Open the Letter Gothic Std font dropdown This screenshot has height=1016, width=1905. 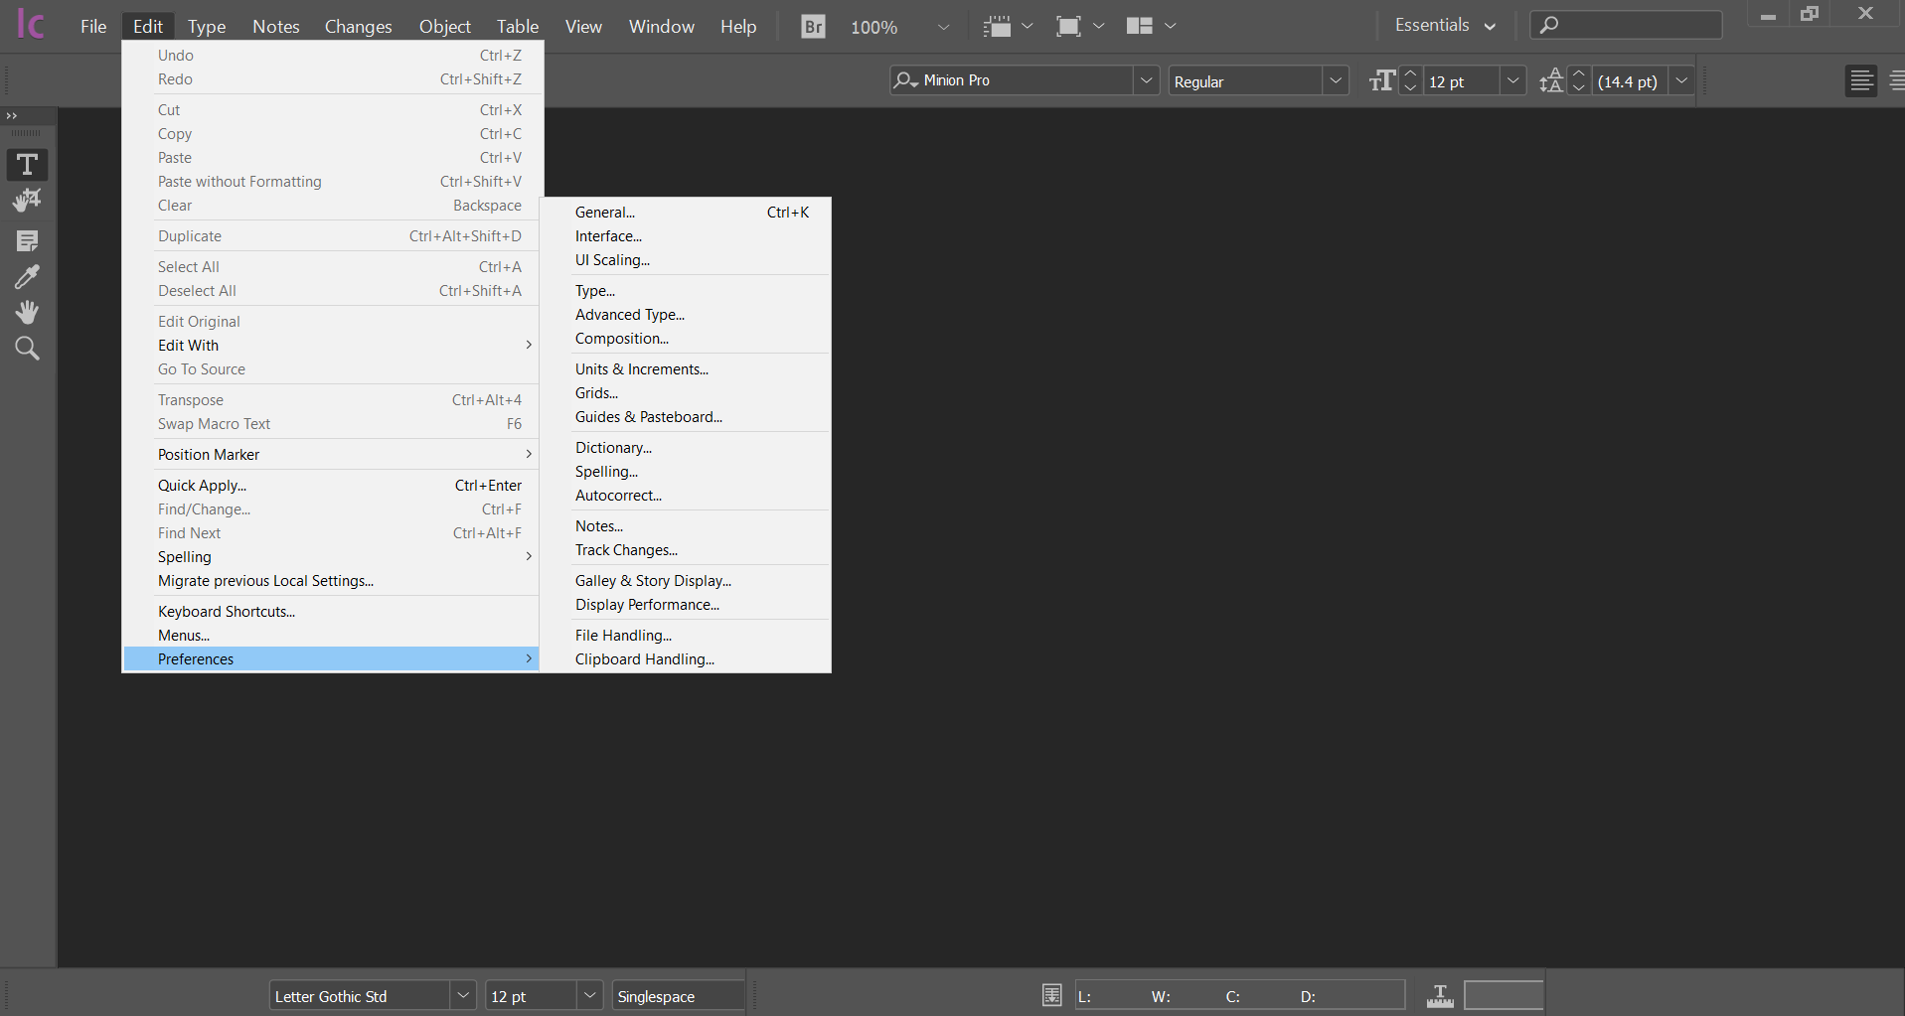tap(463, 995)
